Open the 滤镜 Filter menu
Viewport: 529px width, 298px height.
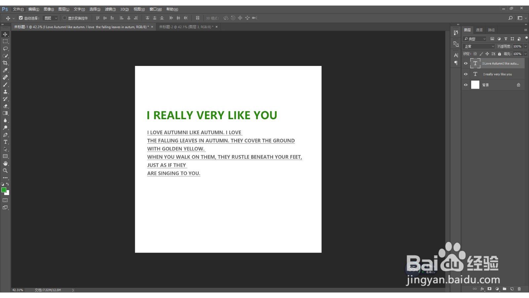(x=110, y=9)
